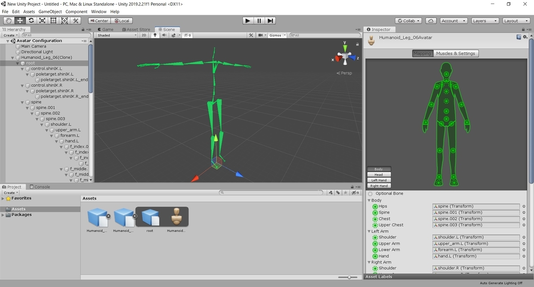
Task: Click the Mapping button
Action: tap(422, 53)
